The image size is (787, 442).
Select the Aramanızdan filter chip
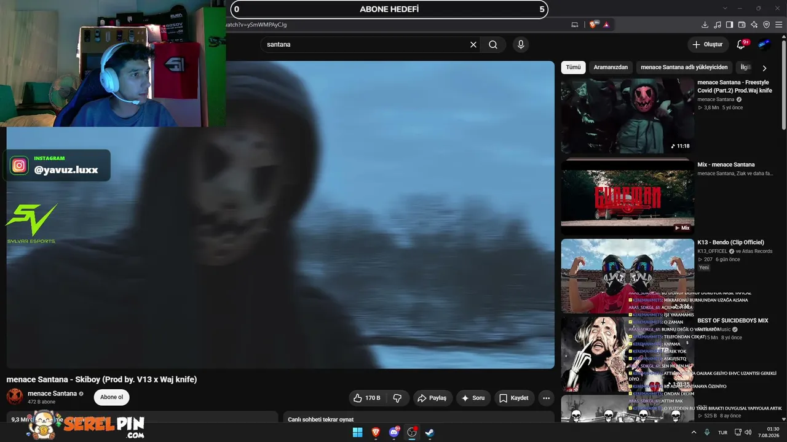[611, 68]
